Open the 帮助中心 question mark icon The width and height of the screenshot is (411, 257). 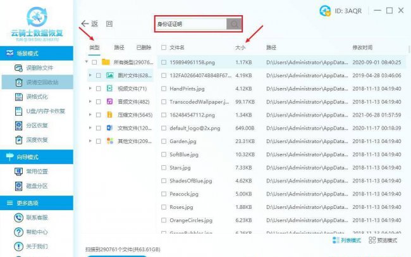click(18, 232)
